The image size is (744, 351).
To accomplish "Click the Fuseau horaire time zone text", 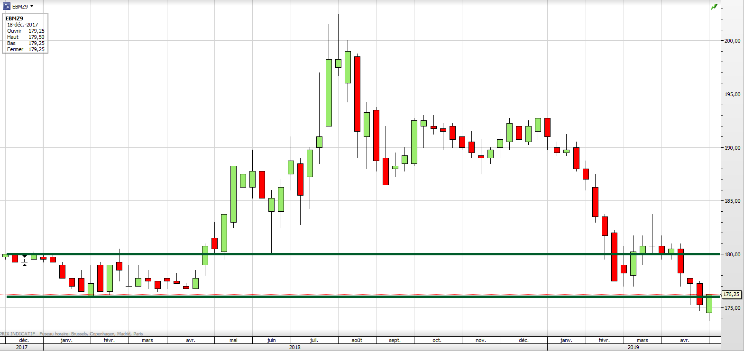I will (91, 334).
